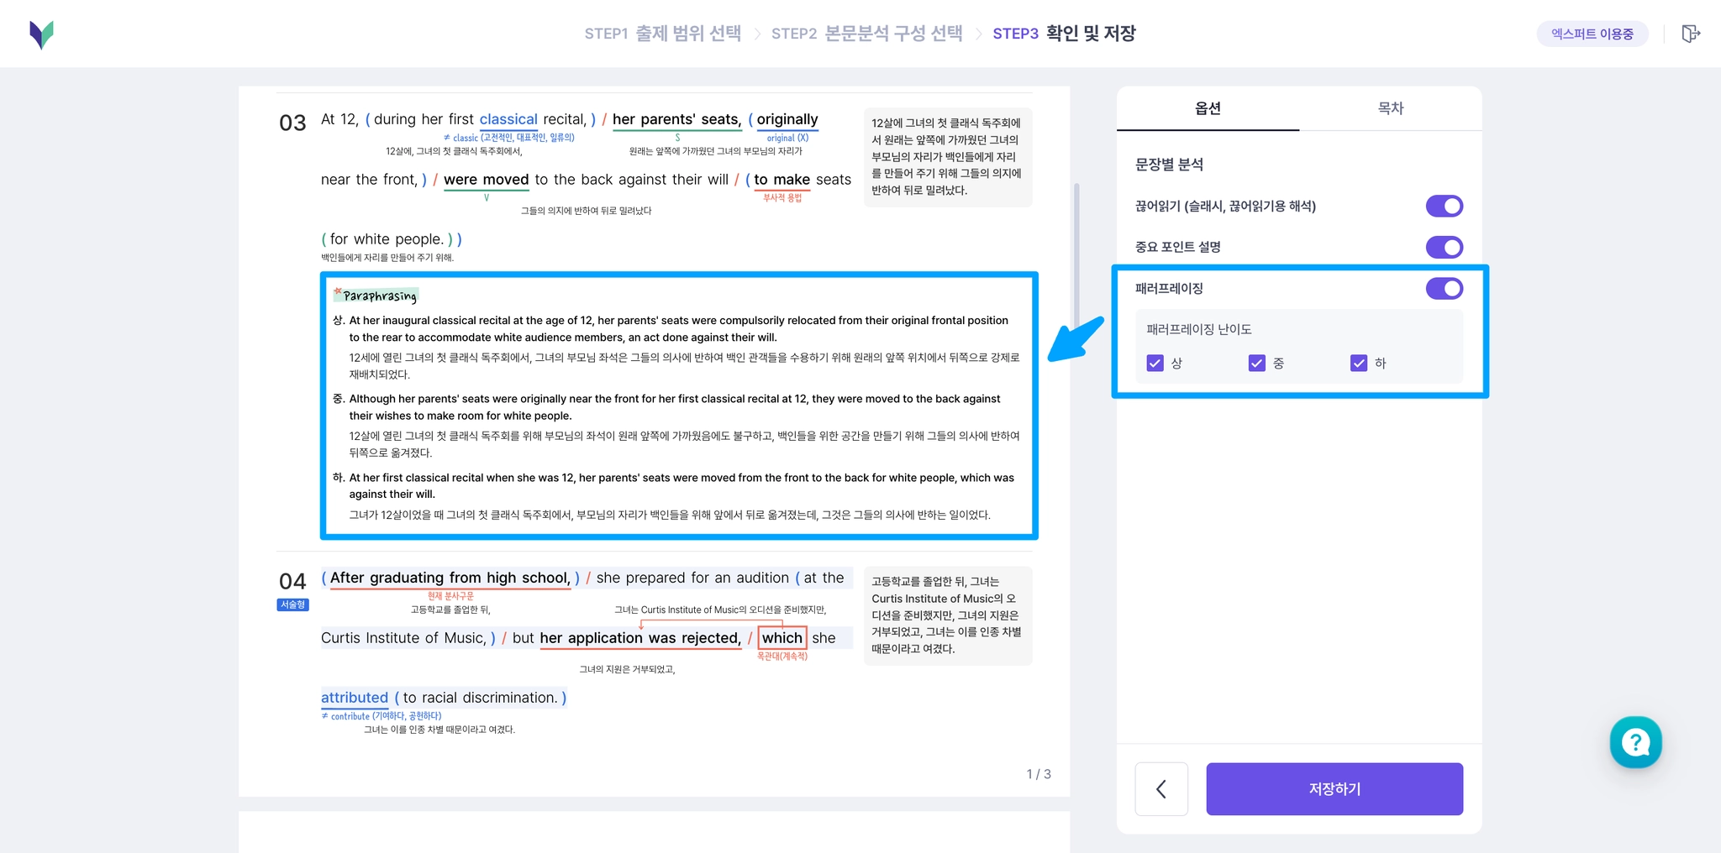Click the 중 paraphrase sentence starting 'Although her parents'
The height and width of the screenshot is (853, 1721).
click(x=675, y=407)
